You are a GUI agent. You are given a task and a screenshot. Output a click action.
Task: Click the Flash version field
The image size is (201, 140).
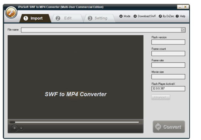[x=168, y=42]
